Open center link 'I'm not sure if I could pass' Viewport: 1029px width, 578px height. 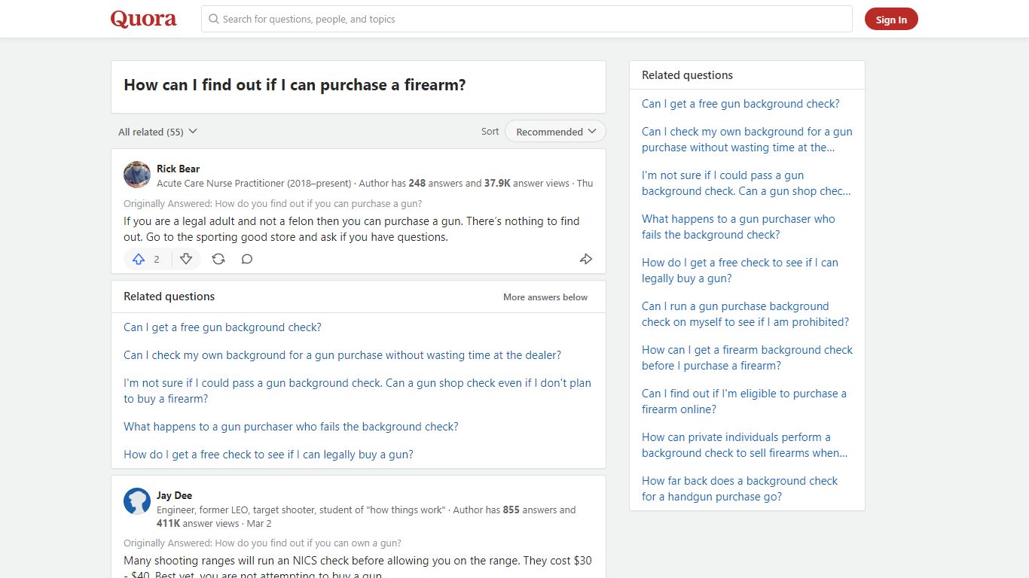point(357,391)
